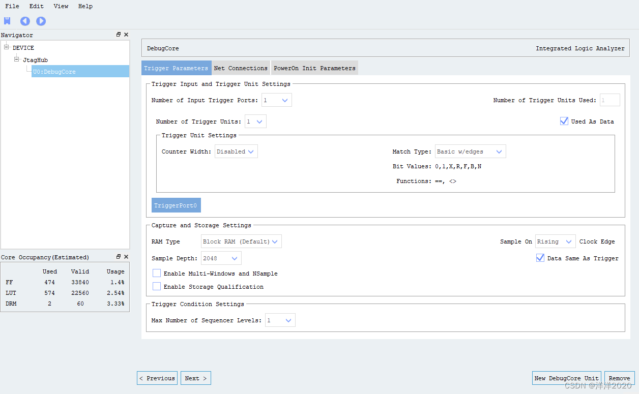The height and width of the screenshot is (394, 639).
Task: Click DRM usage value 3.33%
Action: pos(115,304)
